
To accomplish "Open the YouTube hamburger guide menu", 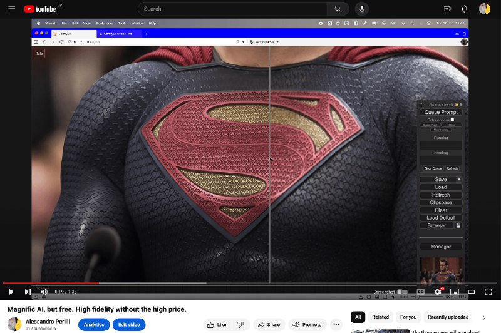I will coord(11,9).
